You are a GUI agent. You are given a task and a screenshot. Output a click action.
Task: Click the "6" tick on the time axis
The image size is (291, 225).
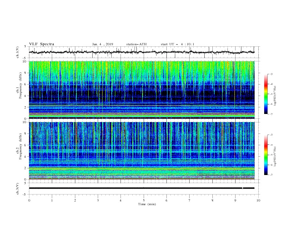click(166, 200)
